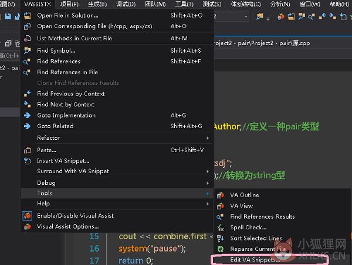Expand the Tools submenu arrow
The image size is (352, 265).
[208, 194]
